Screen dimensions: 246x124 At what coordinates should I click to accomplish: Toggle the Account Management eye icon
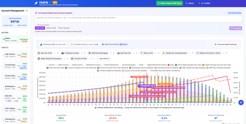point(27,11)
